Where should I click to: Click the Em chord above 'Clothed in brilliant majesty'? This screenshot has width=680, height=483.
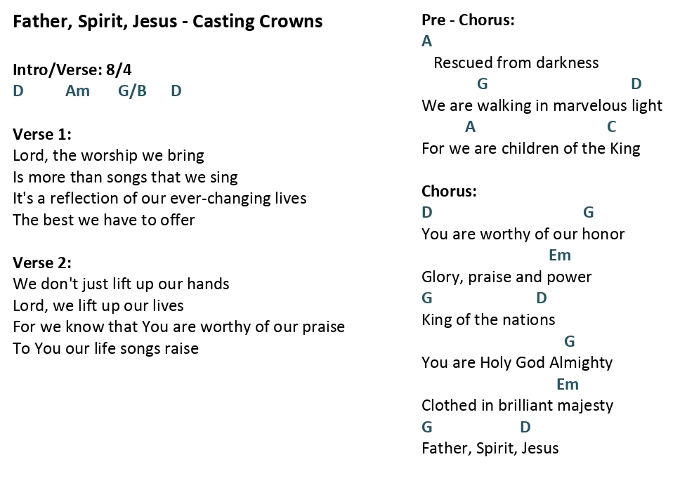[x=567, y=385]
